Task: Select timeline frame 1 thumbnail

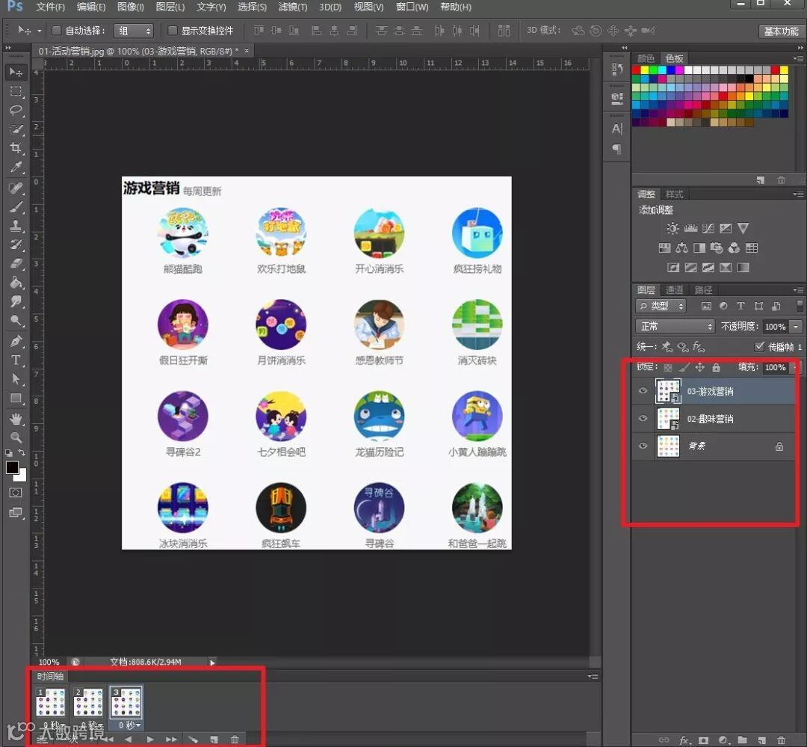Action: (51, 702)
